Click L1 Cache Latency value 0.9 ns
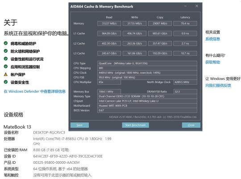The width and height of the screenshot is (241, 179). (x=185, y=33)
